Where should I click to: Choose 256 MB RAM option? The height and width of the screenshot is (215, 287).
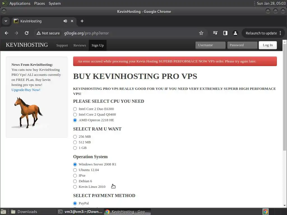[x=75, y=137]
